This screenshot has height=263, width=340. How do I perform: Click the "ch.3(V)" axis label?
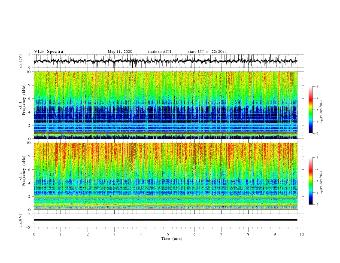pos(21,220)
